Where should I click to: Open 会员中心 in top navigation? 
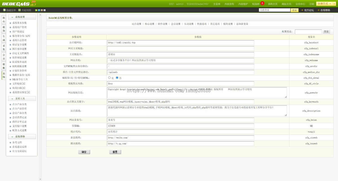tap(300, 4)
